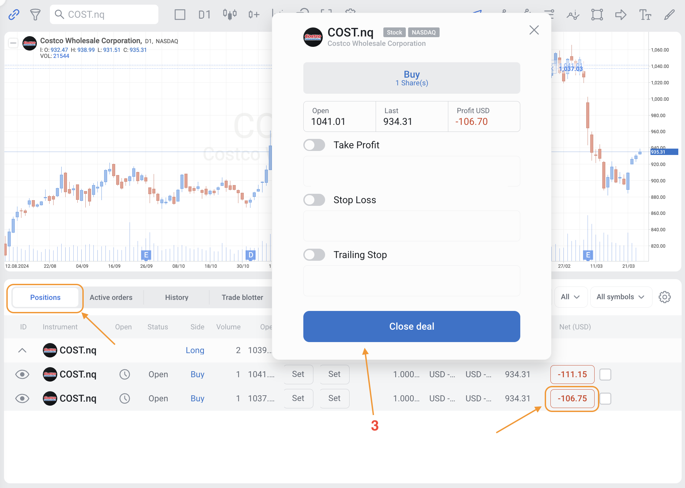This screenshot has height=488, width=685.
Task: Turn on the Stop Loss switch
Action: click(314, 200)
